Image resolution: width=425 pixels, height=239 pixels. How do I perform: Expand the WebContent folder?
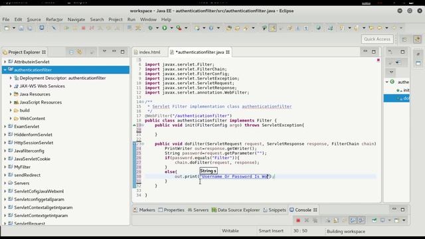pos(11,118)
